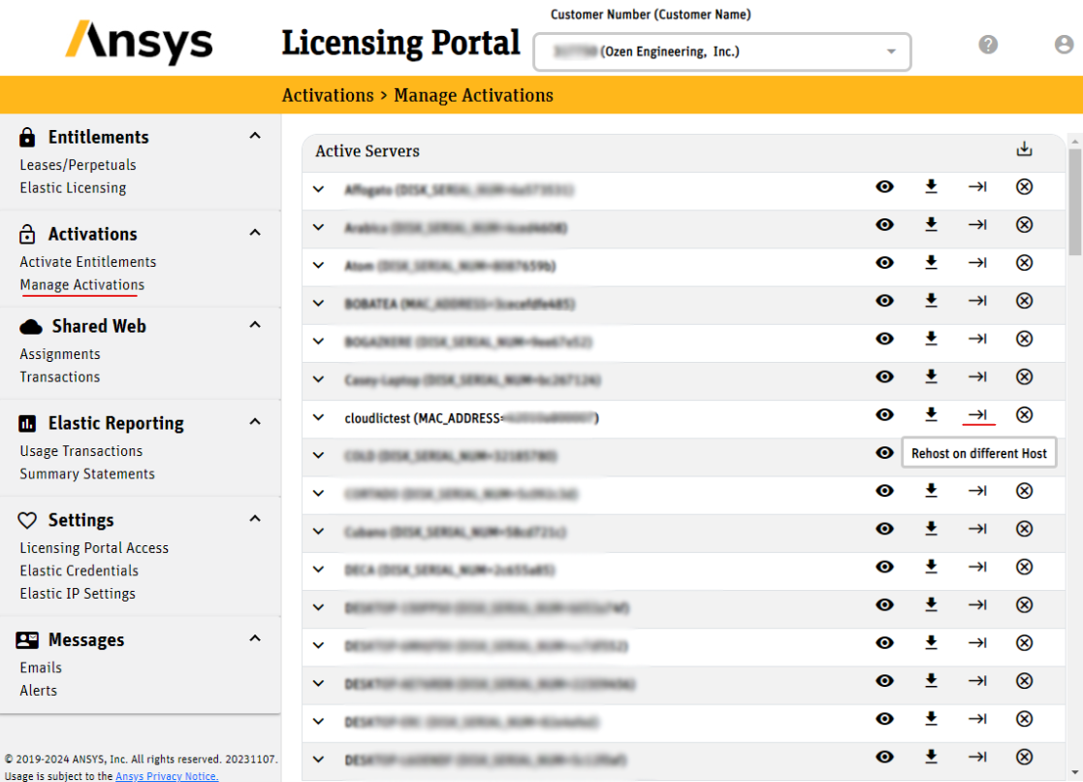
Task: Click the user account icon
Action: pos(1063,44)
